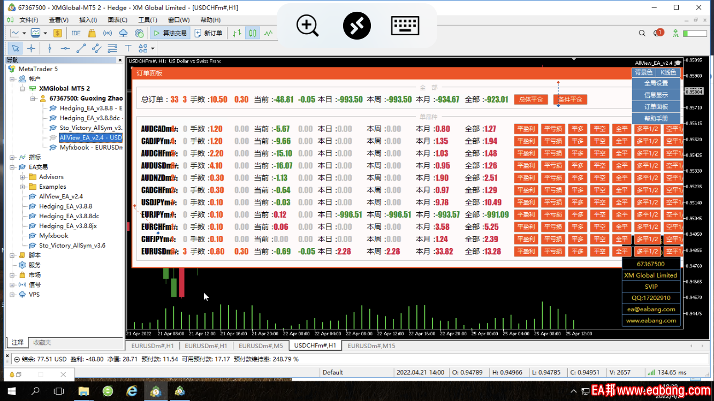Open the notifications icon with red badge
The height and width of the screenshot is (401, 714).
pyautogui.click(x=658, y=33)
